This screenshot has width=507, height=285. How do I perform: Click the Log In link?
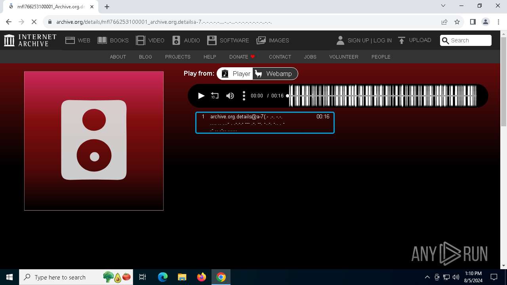click(383, 40)
